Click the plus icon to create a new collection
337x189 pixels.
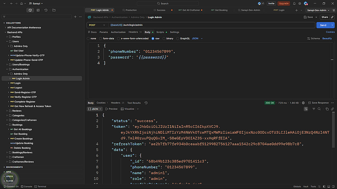tap(75, 16)
